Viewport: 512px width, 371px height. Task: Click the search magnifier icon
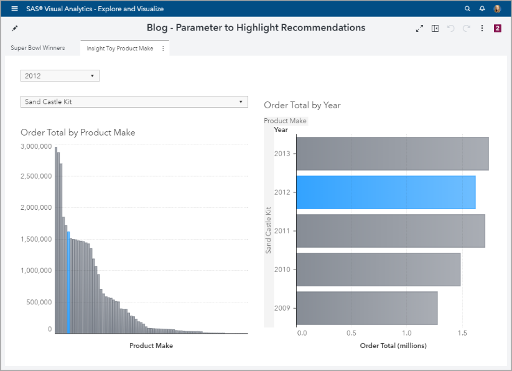click(468, 9)
